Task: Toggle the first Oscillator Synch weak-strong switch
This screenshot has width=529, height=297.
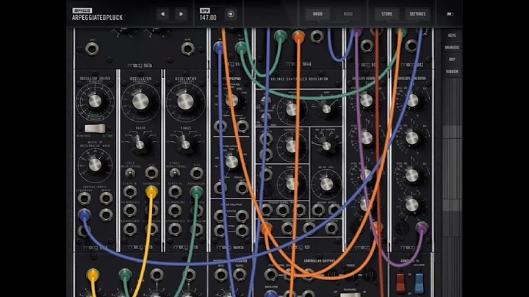Action: (129, 173)
